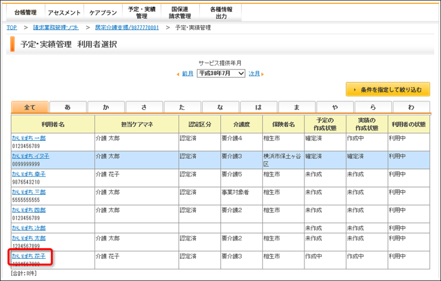441x281 pixels.
Task: Select the は kana tab
Action: [258, 107]
